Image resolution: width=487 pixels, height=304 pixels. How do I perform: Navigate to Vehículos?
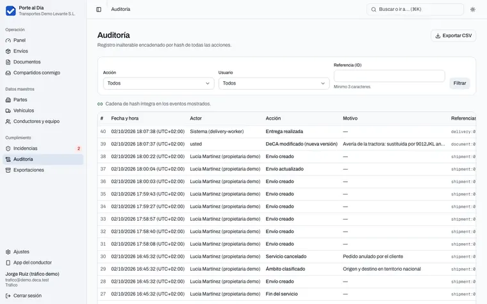click(43, 111)
